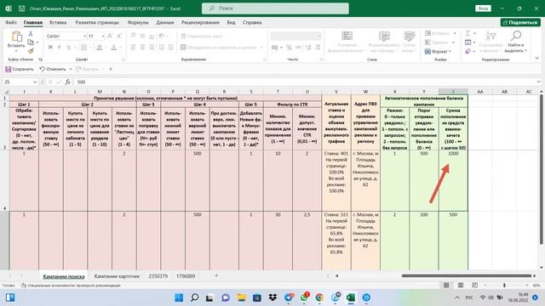Image resolution: width=545 pixels, height=306 pixels.
Task: Open the font size dropdown
Action: click(103, 36)
